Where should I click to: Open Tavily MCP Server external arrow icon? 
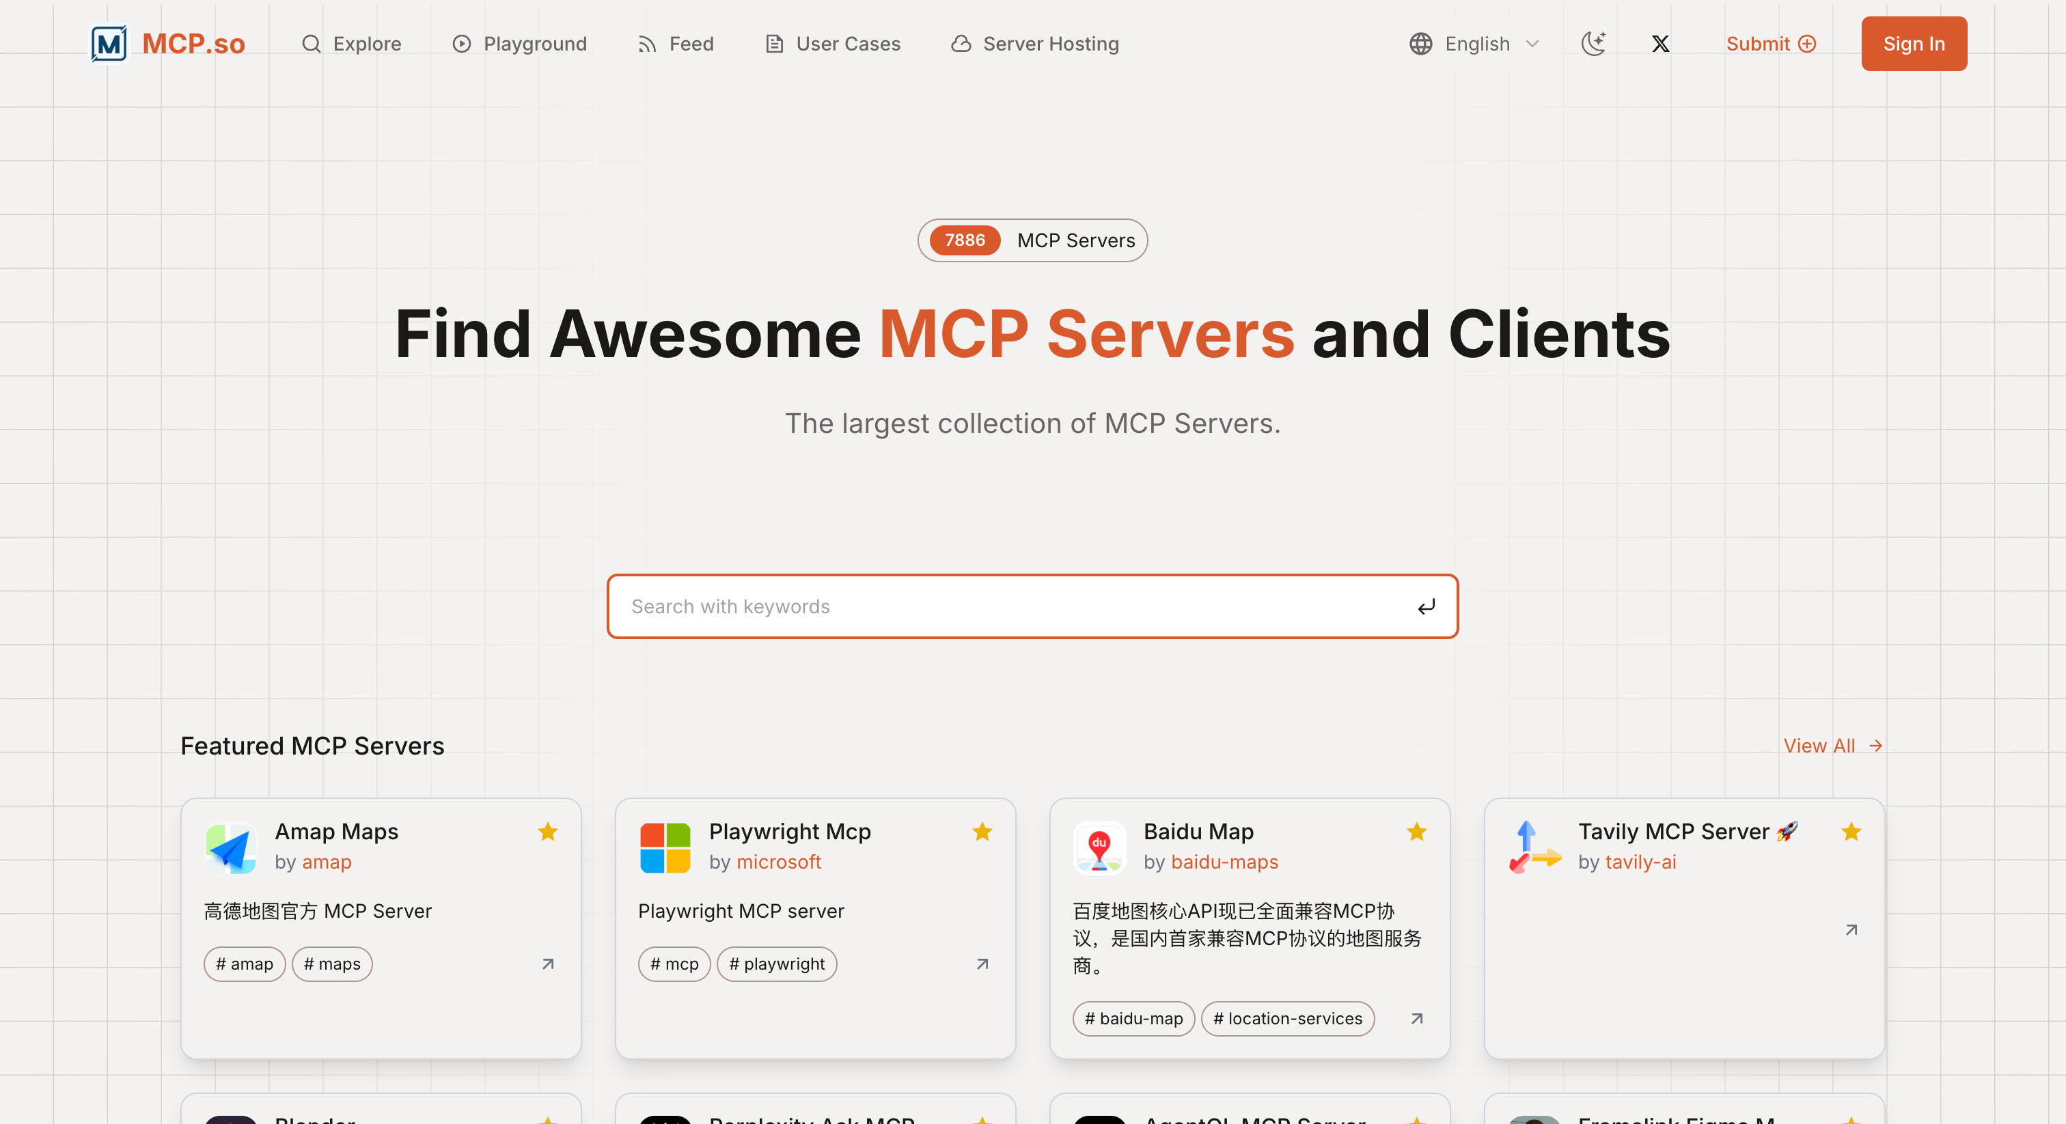tap(1851, 930)
